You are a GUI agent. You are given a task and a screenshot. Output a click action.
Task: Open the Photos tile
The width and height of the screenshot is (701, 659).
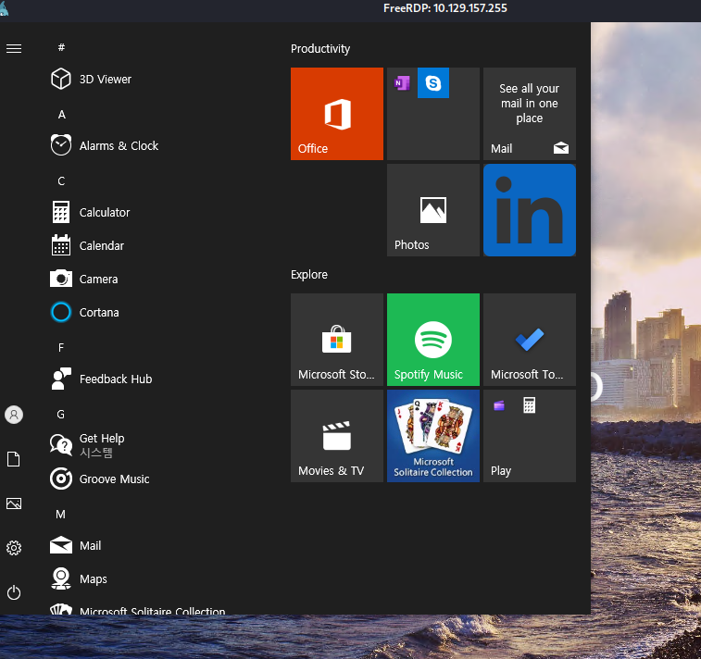click(432, 210)
